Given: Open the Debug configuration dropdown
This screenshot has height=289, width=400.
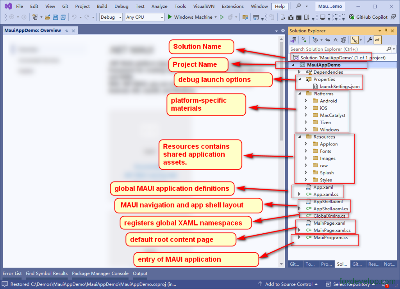Looking at the screenshot, I should [x=111, y=17].
